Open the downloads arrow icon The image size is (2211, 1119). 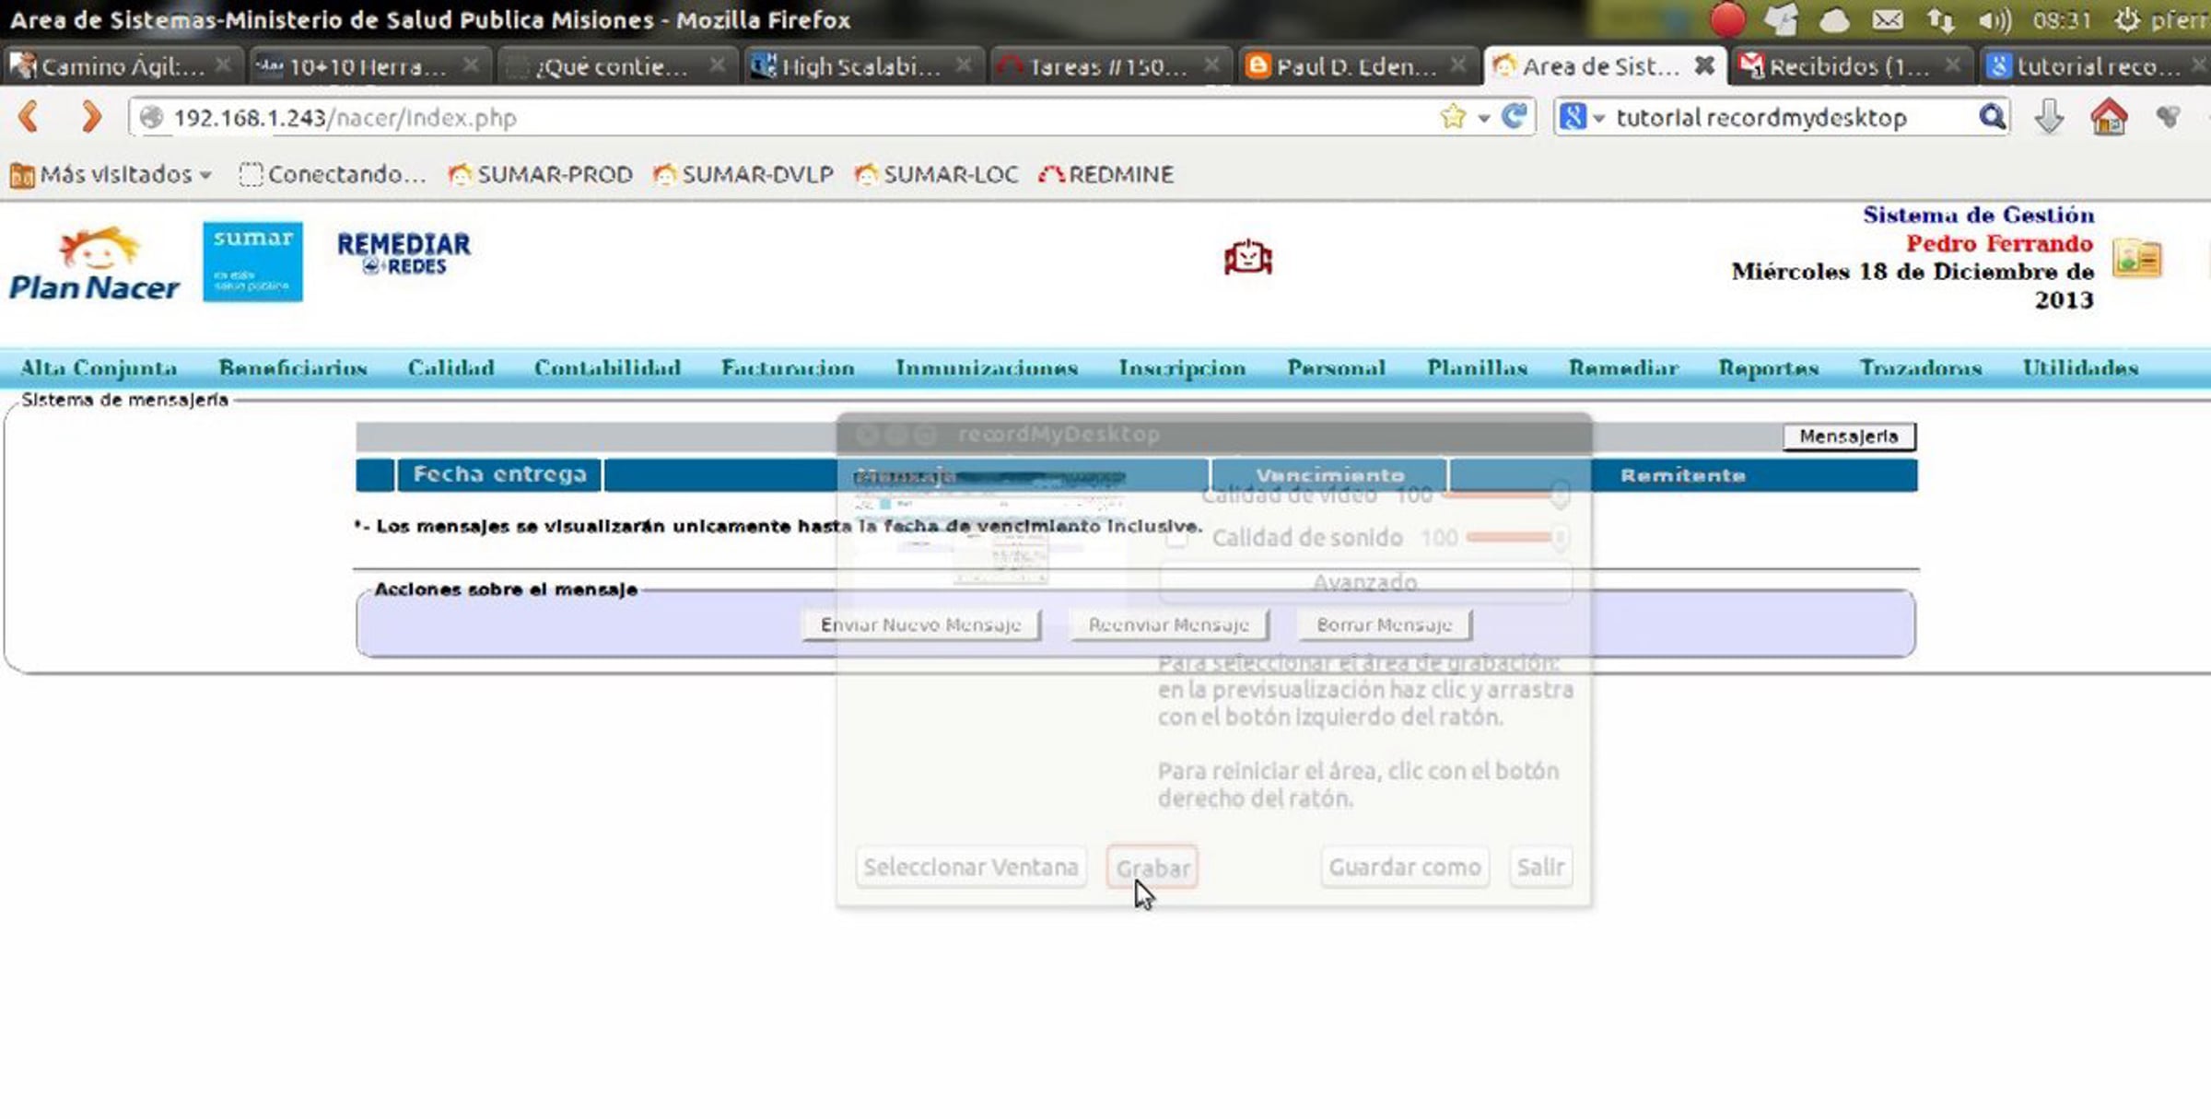(x=2048, y=117)
